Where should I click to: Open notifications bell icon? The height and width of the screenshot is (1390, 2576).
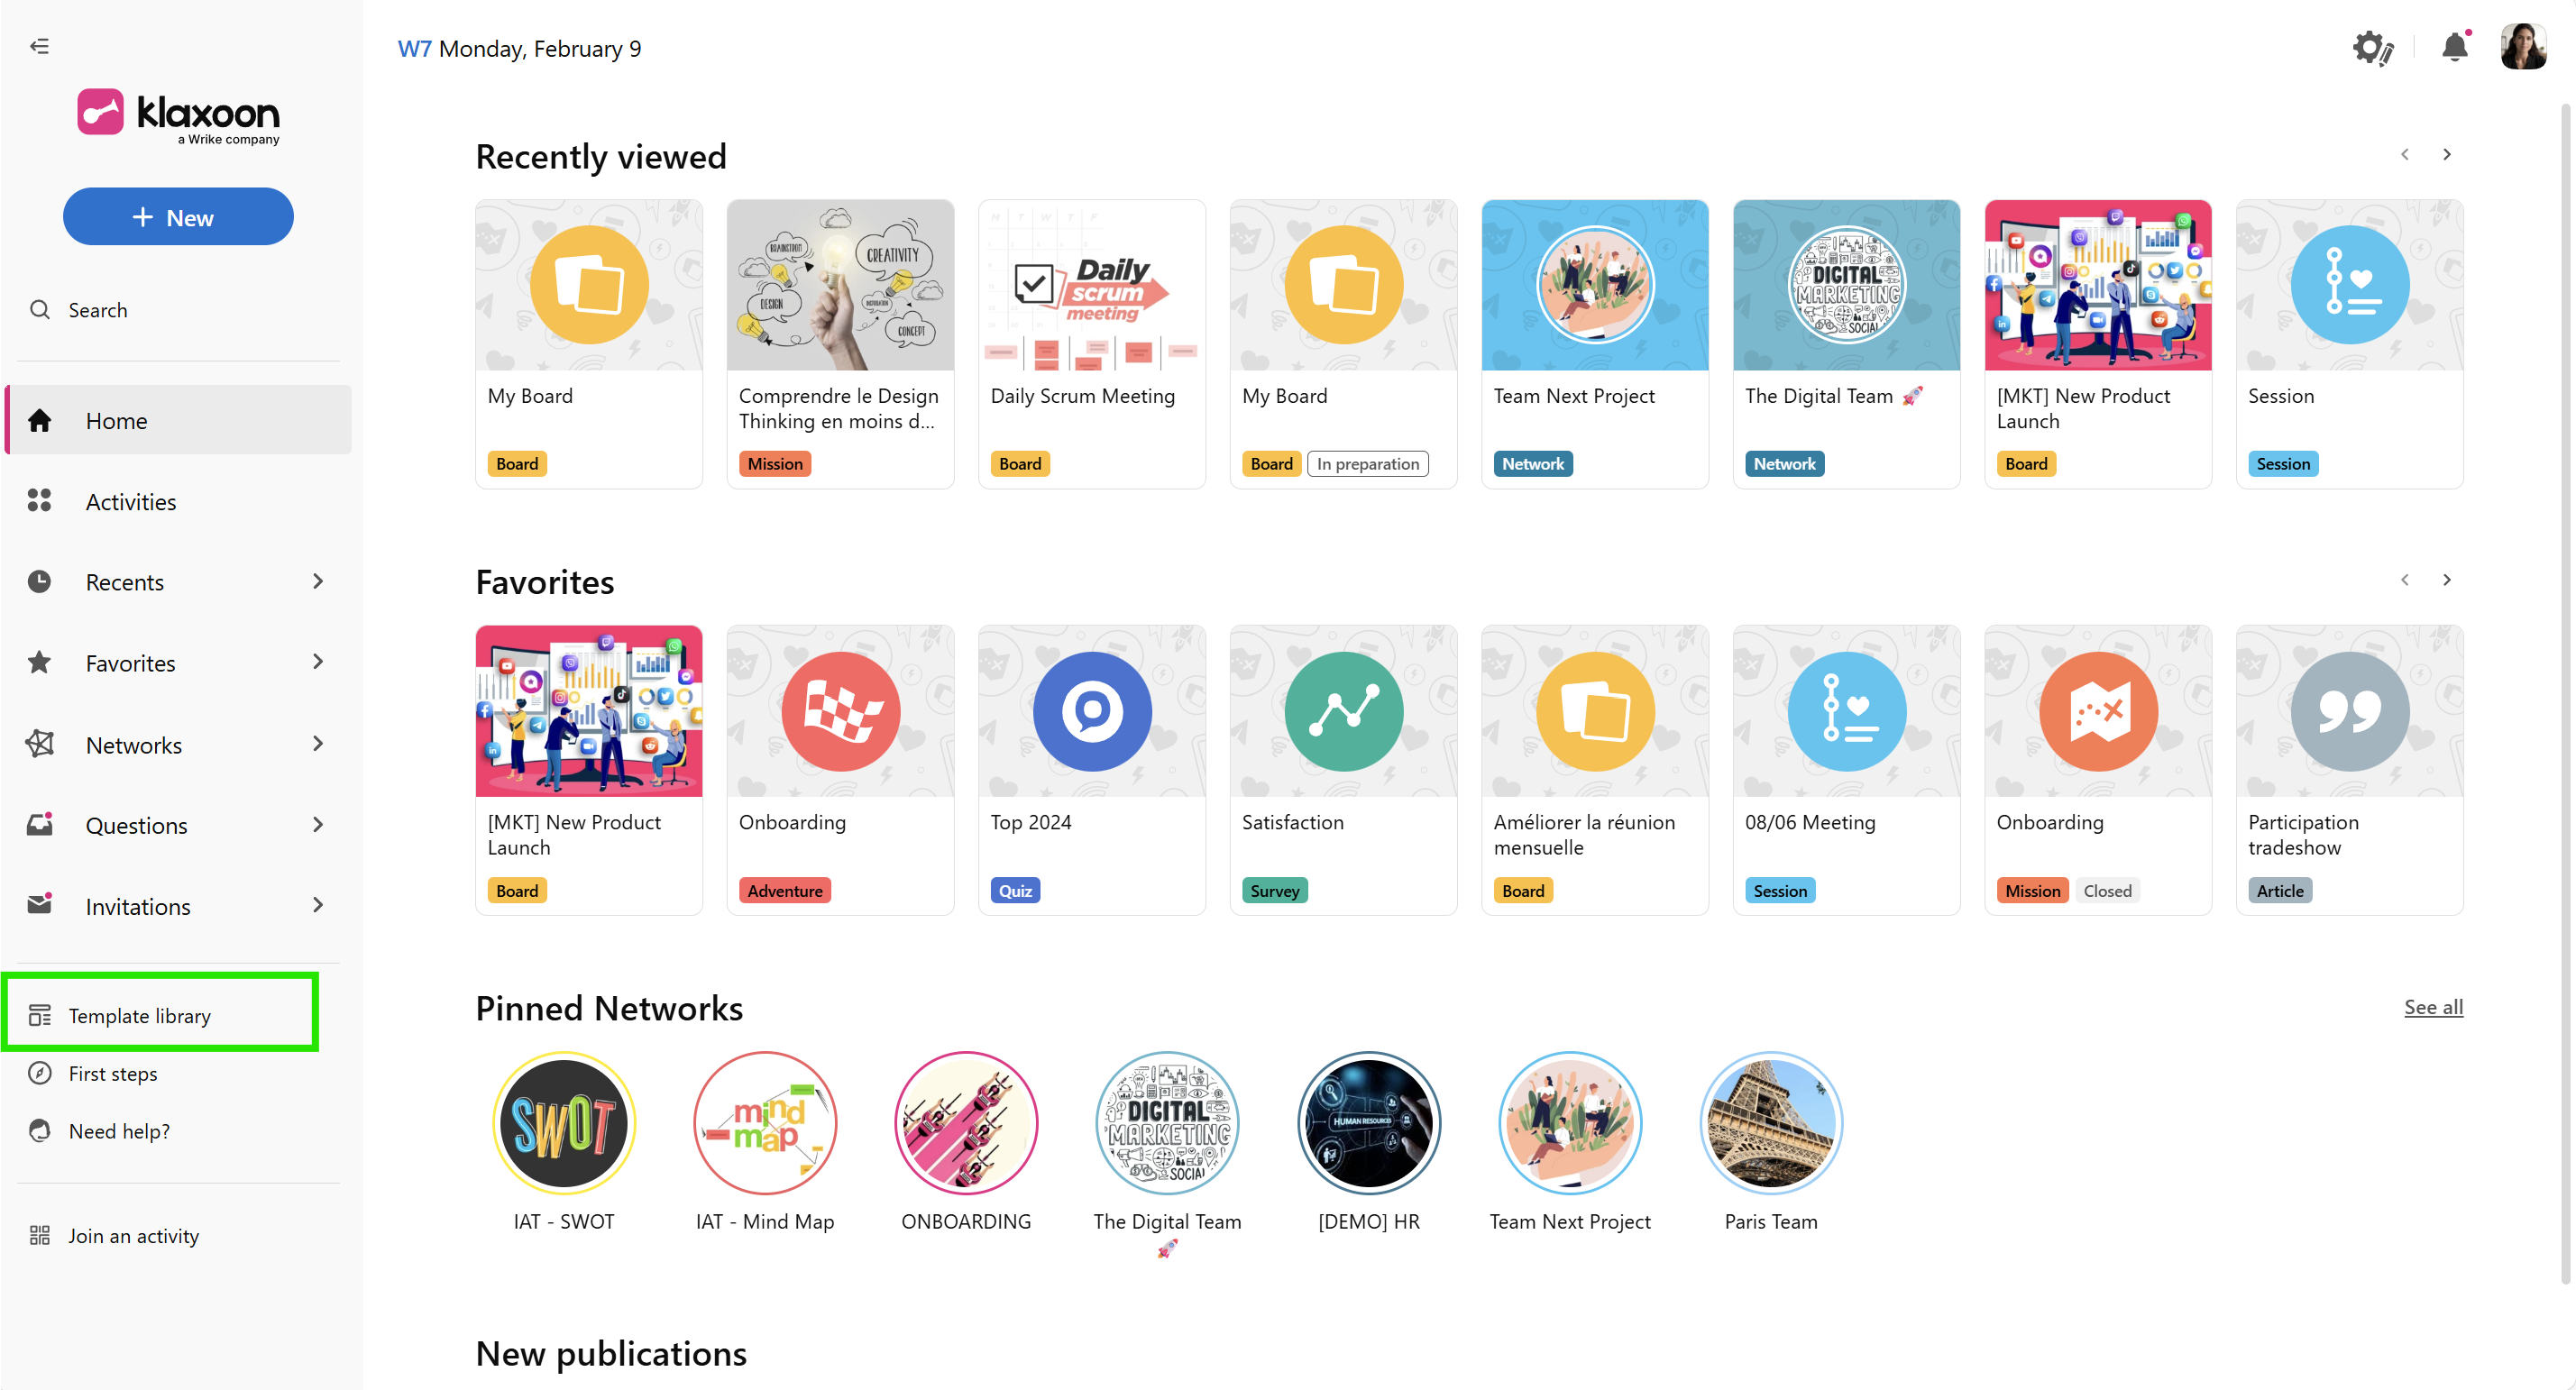[2454, 47]
